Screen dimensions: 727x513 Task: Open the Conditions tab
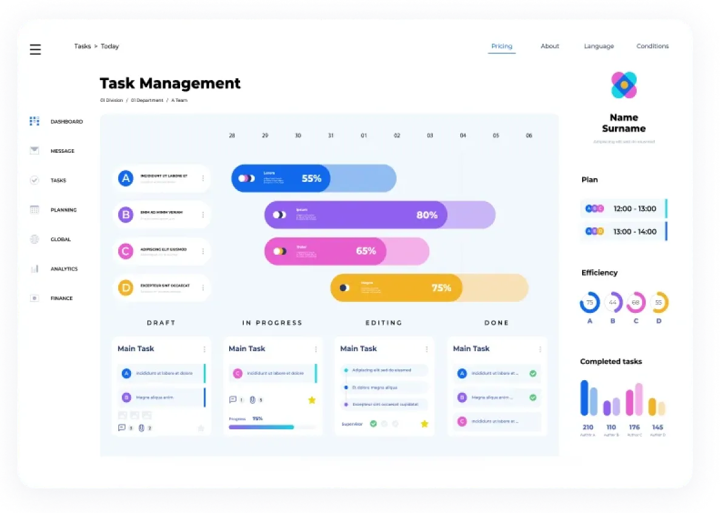point(652,46)
